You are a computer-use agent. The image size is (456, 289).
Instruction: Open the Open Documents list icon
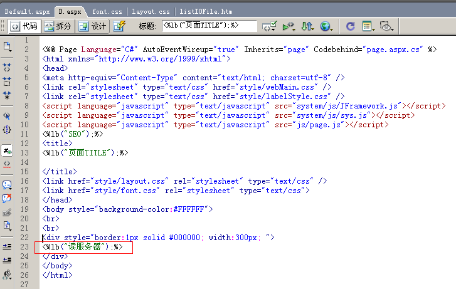7,46
